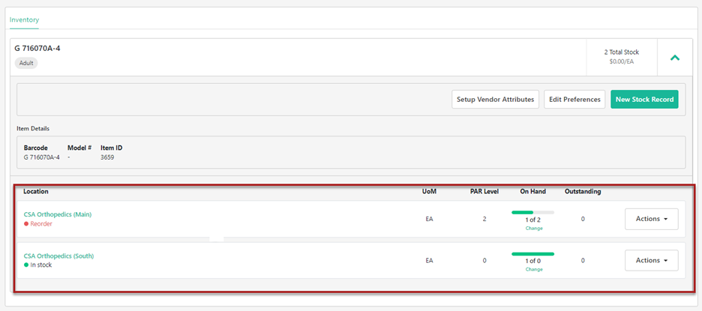Open Edit Preferences
The height and width of the screenshot is (311, 702).
574,100
